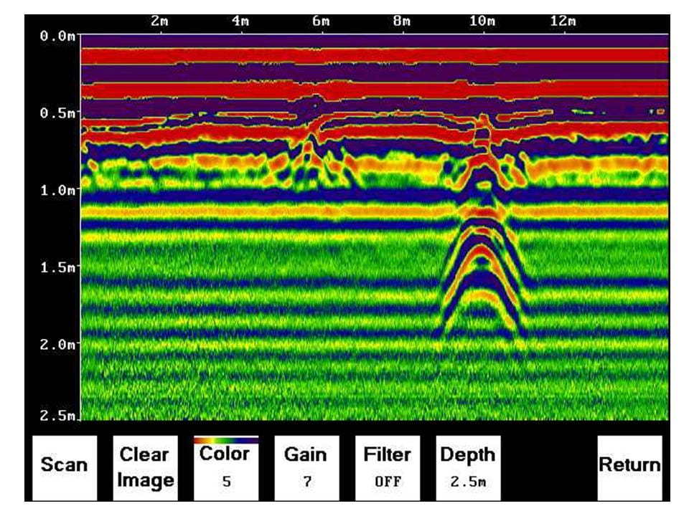Select the 0.5m depth label
The height and width of the screenshot is (516, 689).
[x=58, y=113]
